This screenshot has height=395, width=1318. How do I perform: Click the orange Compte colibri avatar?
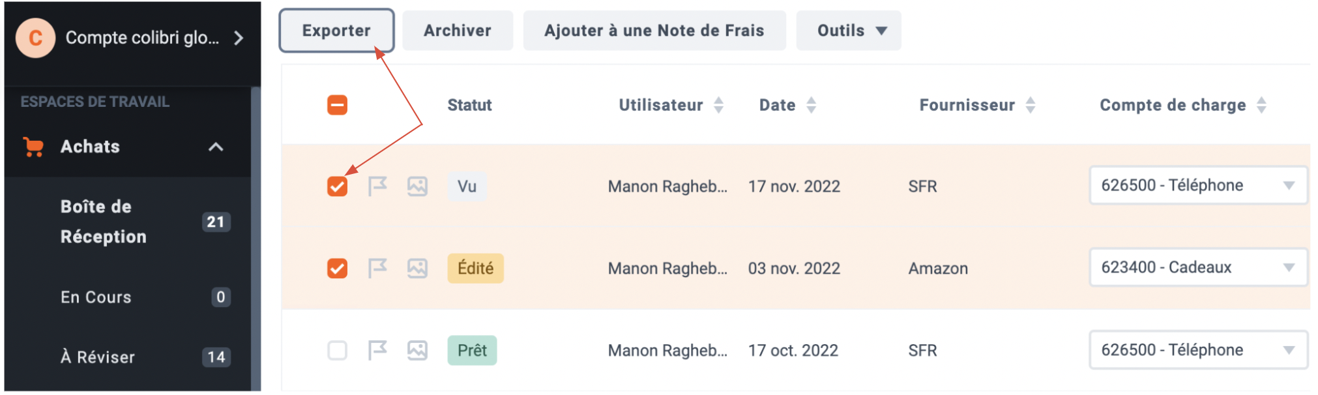(x=35, y=38)
